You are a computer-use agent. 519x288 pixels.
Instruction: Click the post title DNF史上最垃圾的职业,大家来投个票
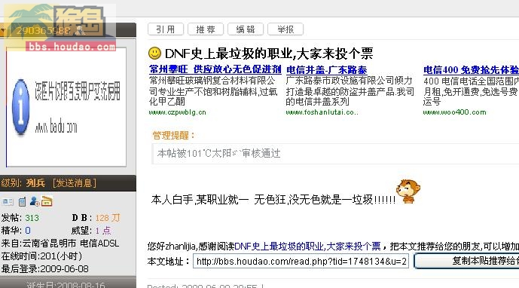pos(269,54)
